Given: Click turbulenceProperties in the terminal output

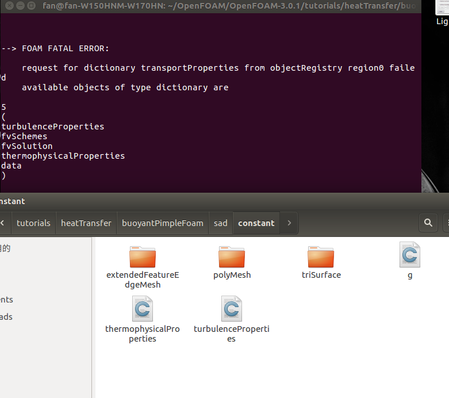Looking at the screenshot, I should [x=53, y=127].
